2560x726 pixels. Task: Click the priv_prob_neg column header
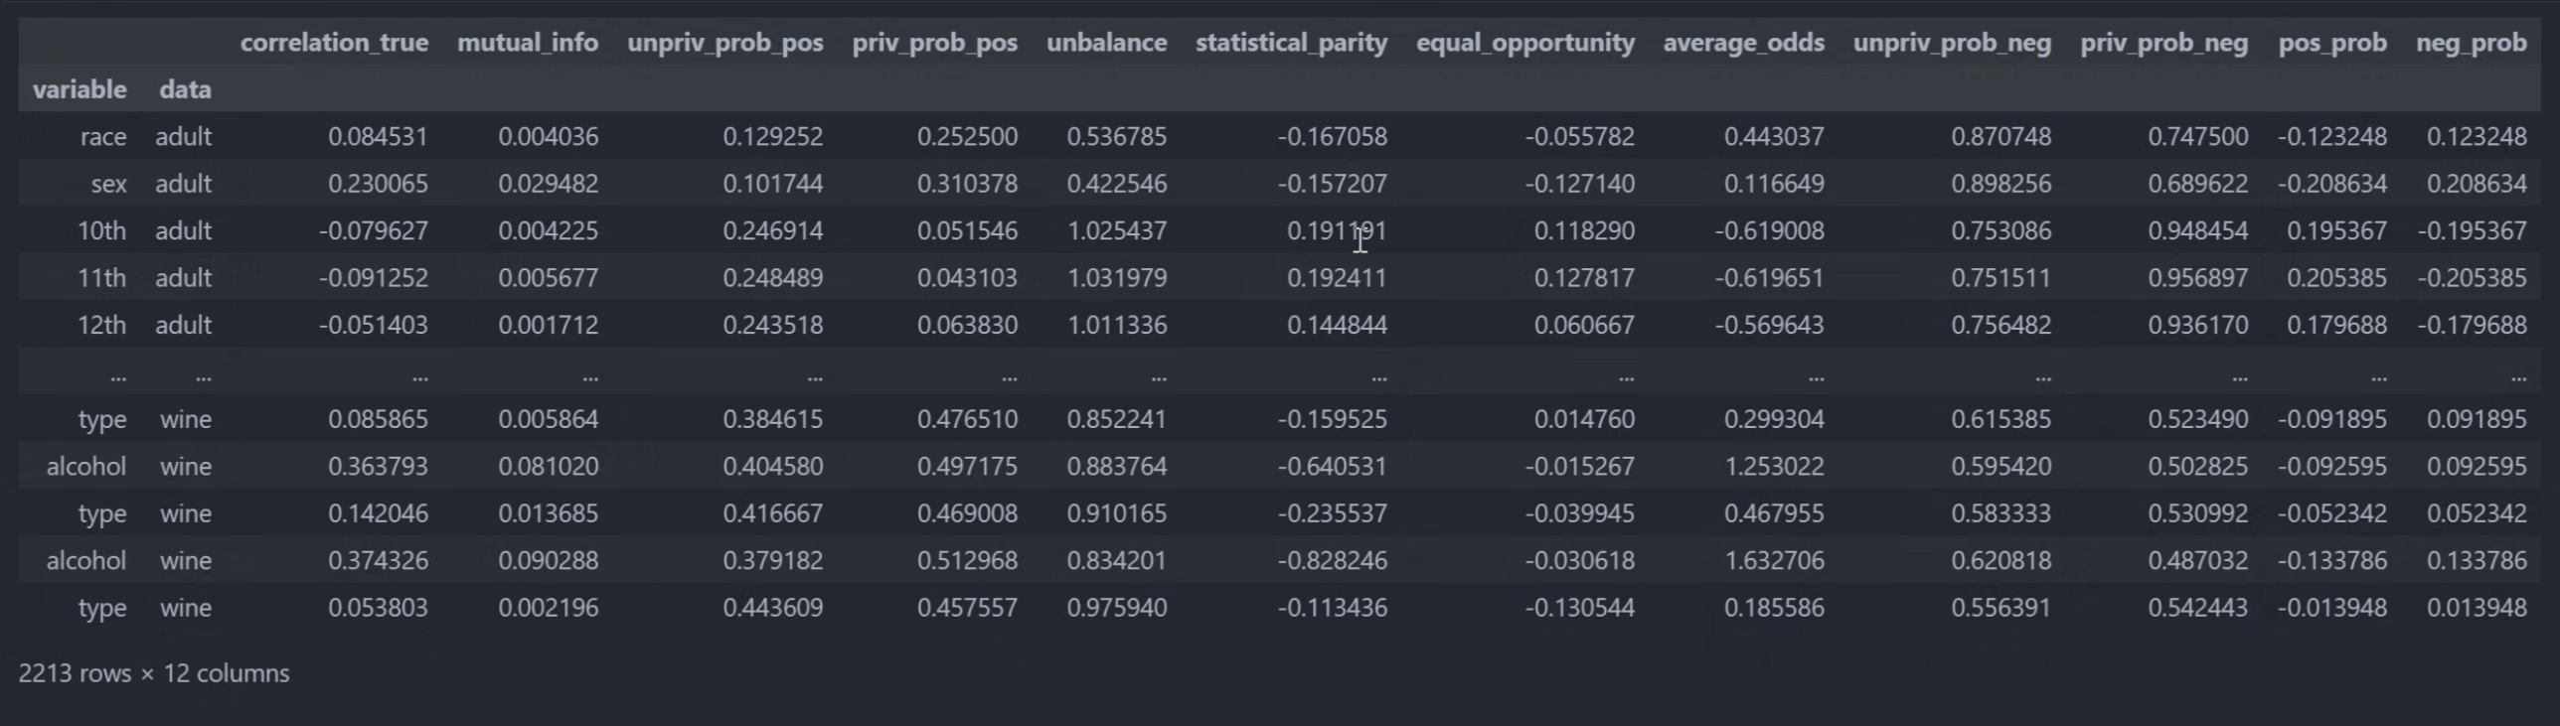point(2164,43)
